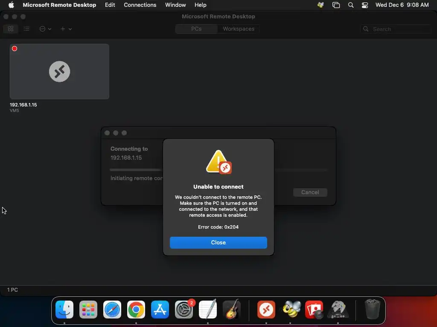Open the bee app in the Dock
The image size is (437, 327).
click(291, 309)
